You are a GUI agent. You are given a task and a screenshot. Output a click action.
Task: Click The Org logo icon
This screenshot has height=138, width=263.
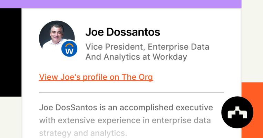coord(237,112)
